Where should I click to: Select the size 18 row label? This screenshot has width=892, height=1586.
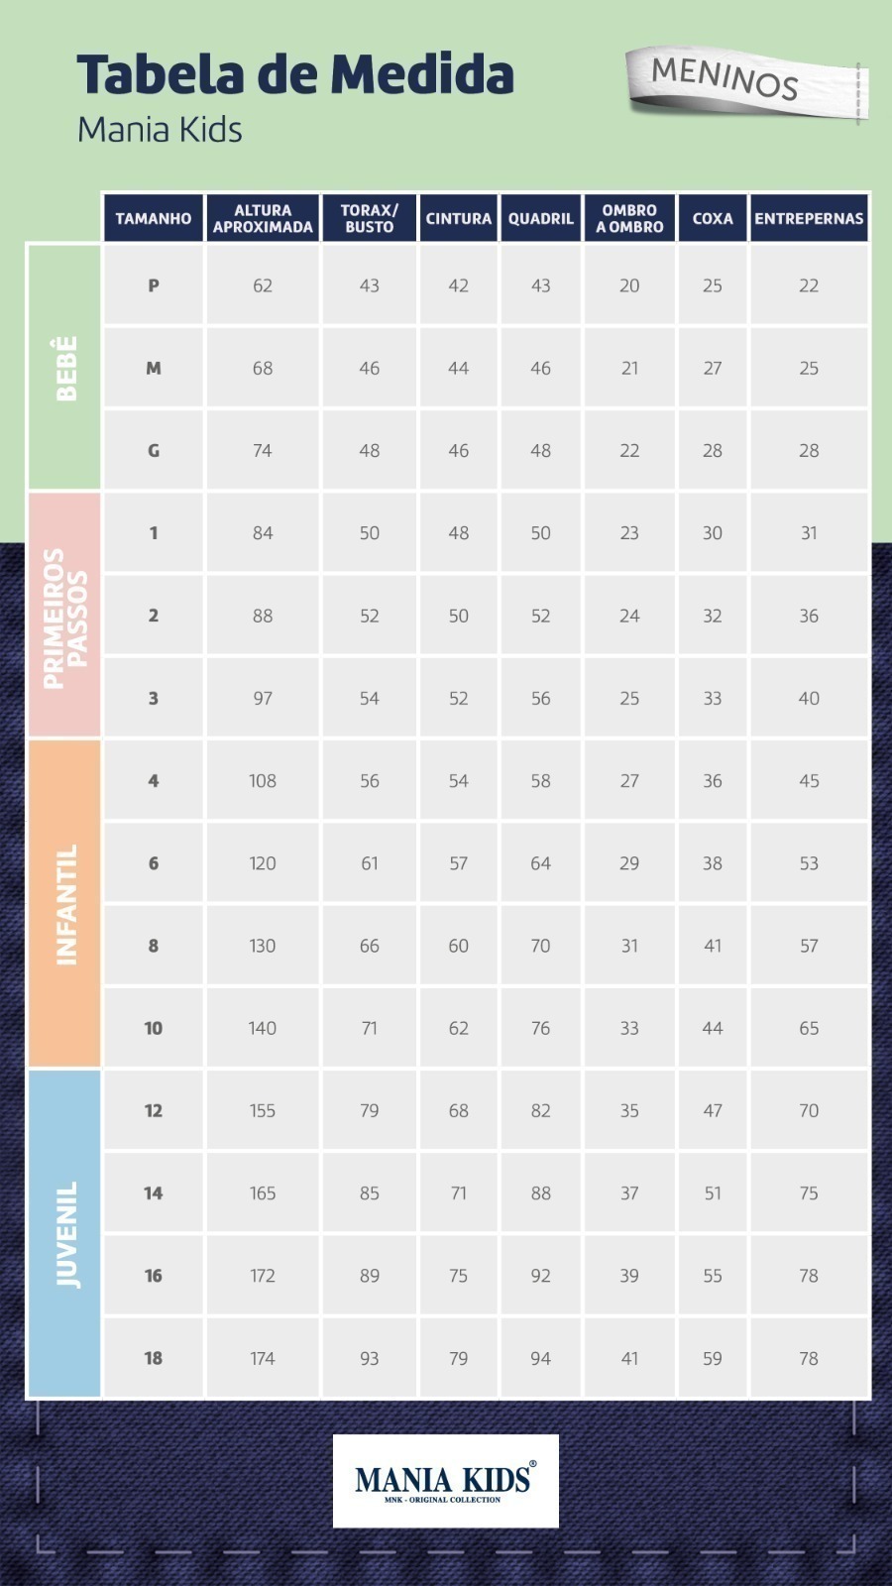point(154,1358)
